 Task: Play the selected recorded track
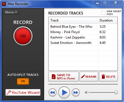click(x=64, y=93)
